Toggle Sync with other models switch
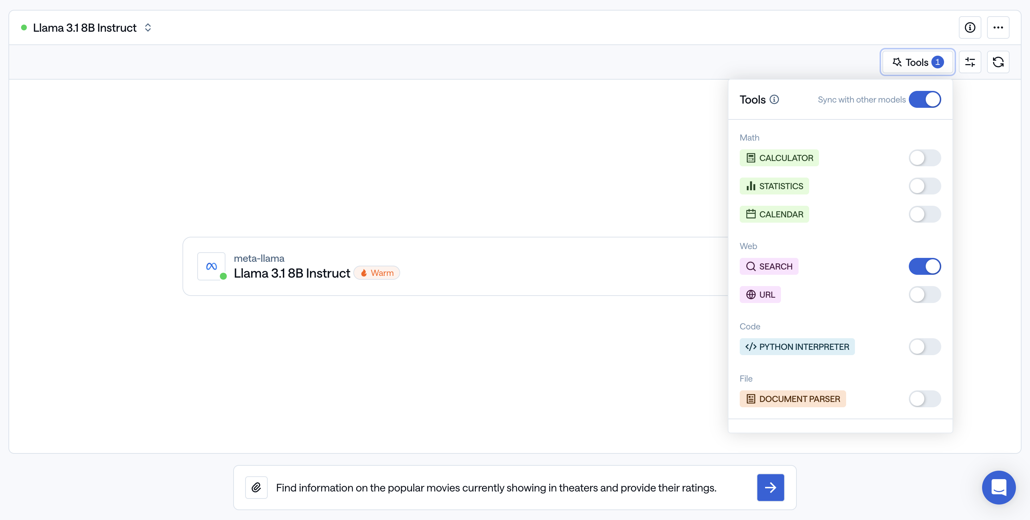This screenshot has height=520, width=1030. coord(924,100)
